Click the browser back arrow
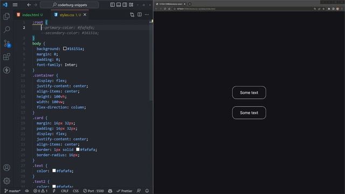This screenshot has height=194, width=345. tap(156, 9)
